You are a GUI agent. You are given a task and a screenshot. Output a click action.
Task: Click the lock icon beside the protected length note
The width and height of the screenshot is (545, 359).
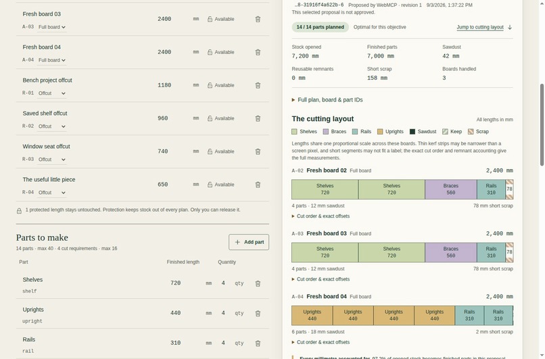click(x=19, y=211)
